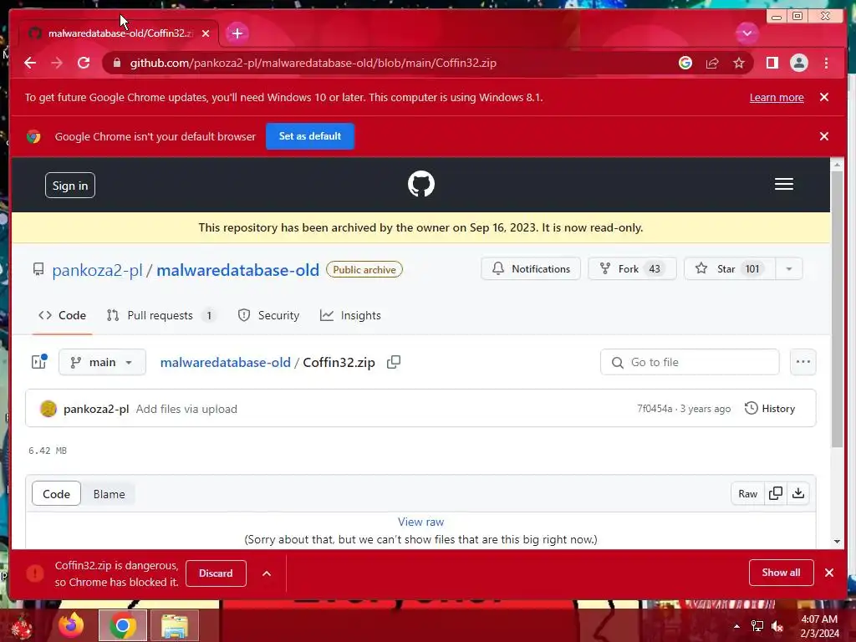Image resolution: width=856 pixels, height=642 pixels.
Task: Star the repository
Action: (730, 268)
